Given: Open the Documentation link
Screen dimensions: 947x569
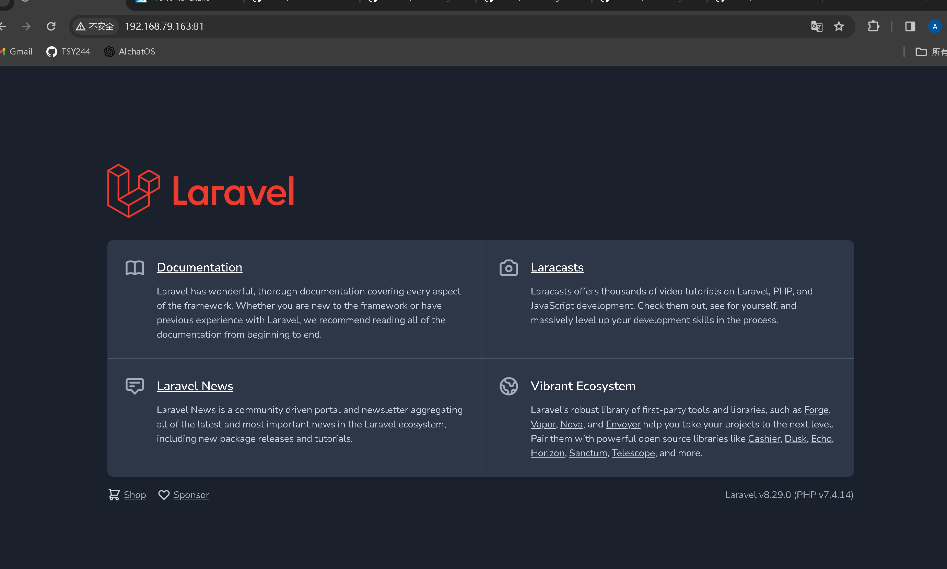Looking at the screenshot, I should 200,267.
